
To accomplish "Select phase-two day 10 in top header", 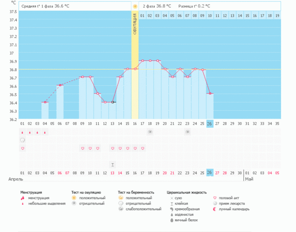I will tap(210, 16).
